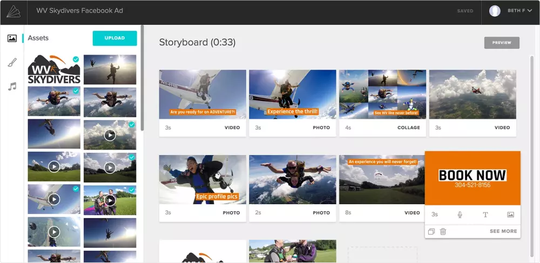540x263 pixels.
Task: Click the 2s duration label
Action: coord(258,213)
